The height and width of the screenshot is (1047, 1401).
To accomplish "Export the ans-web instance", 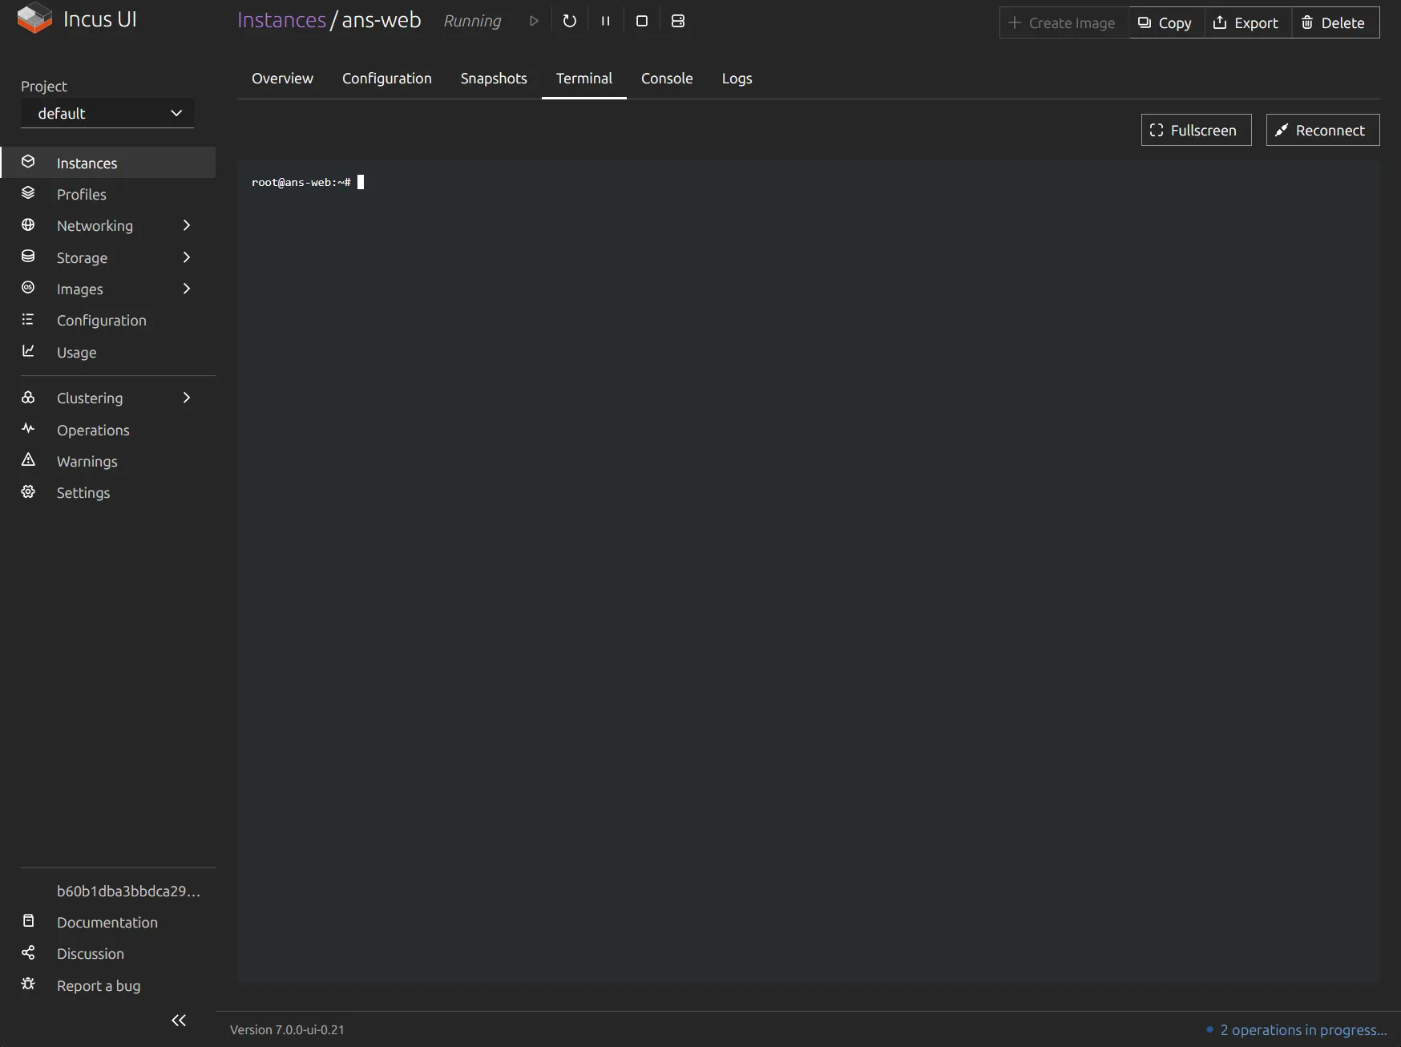I will tap(1248, 22).
